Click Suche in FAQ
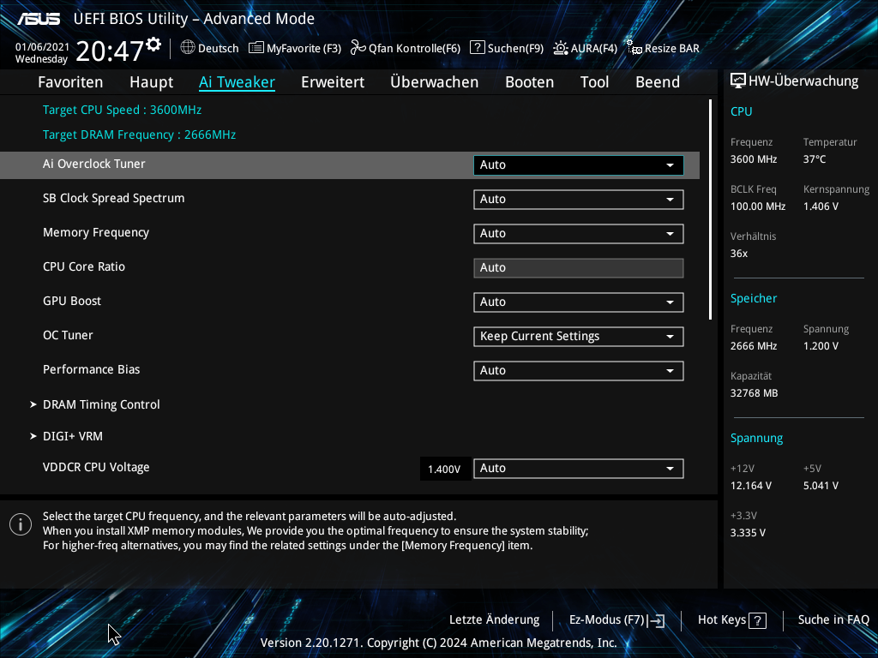 833,620
